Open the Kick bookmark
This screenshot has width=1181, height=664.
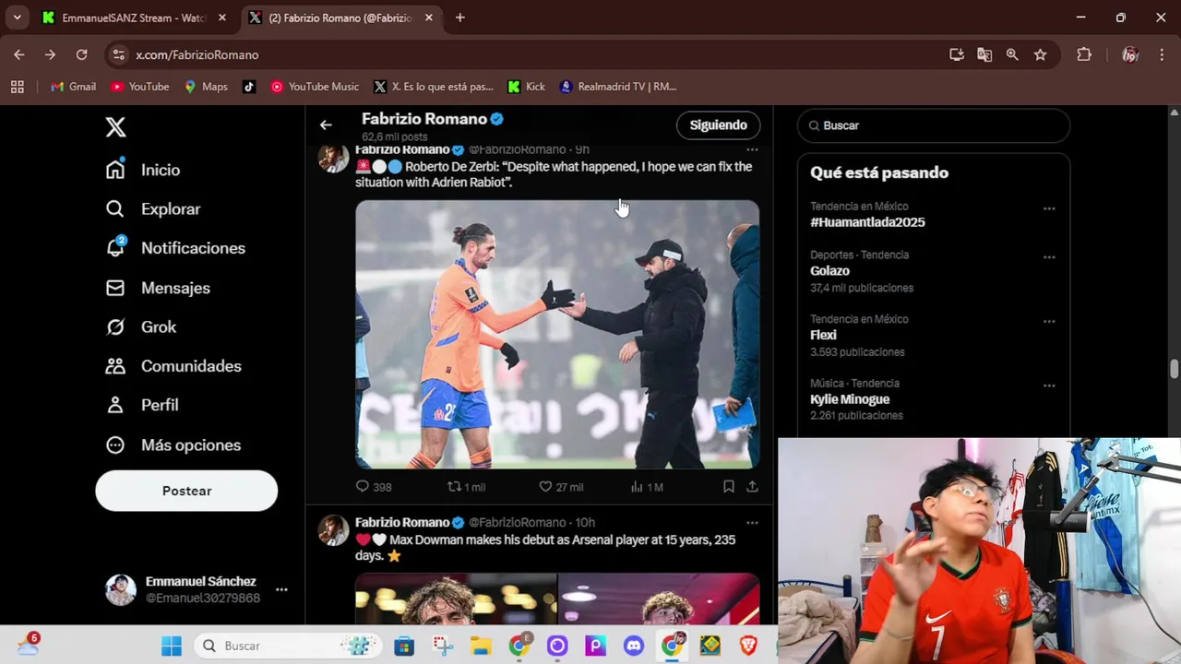[527, 87]
